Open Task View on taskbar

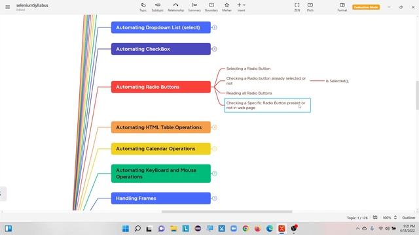click(x=149, y=228)
